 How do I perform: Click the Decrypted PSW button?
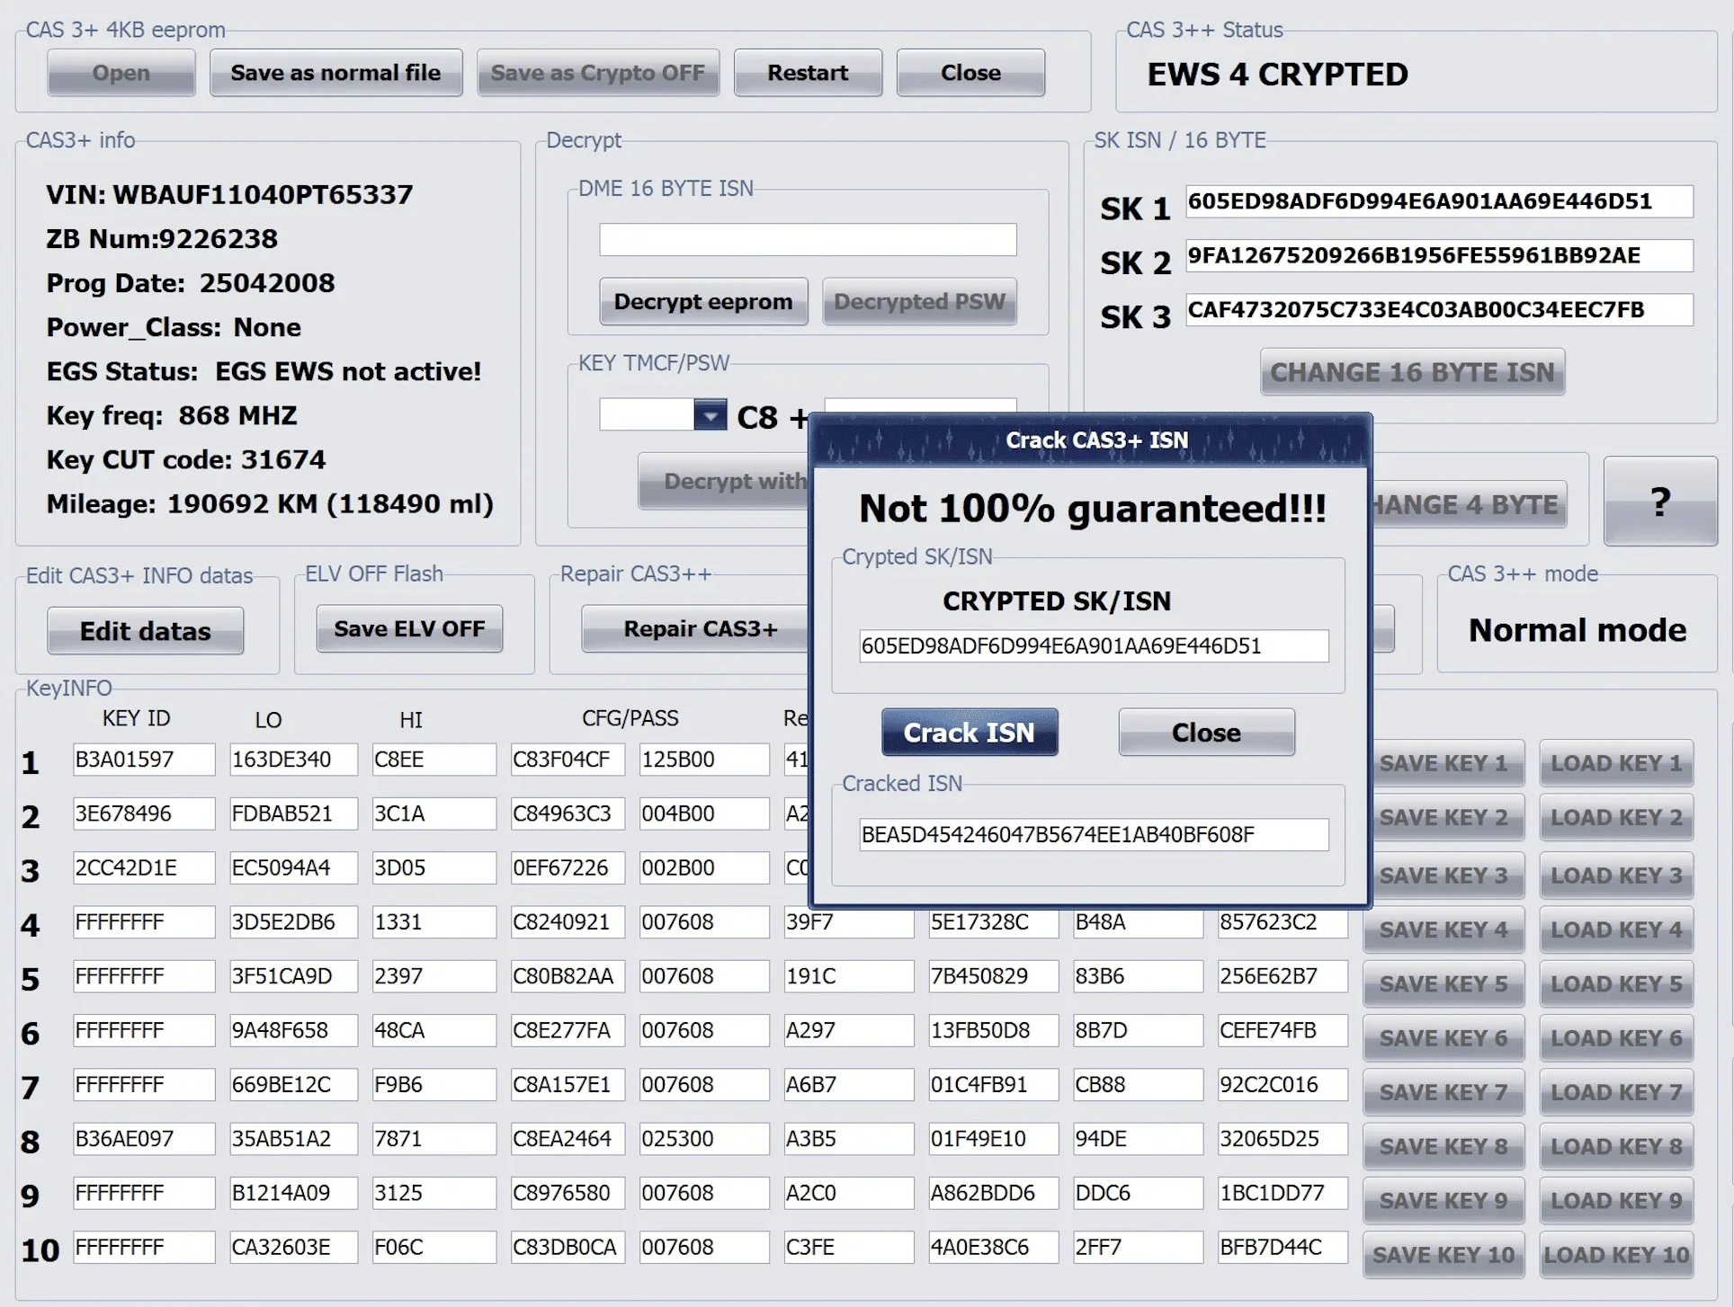click(x=919, y=301)
